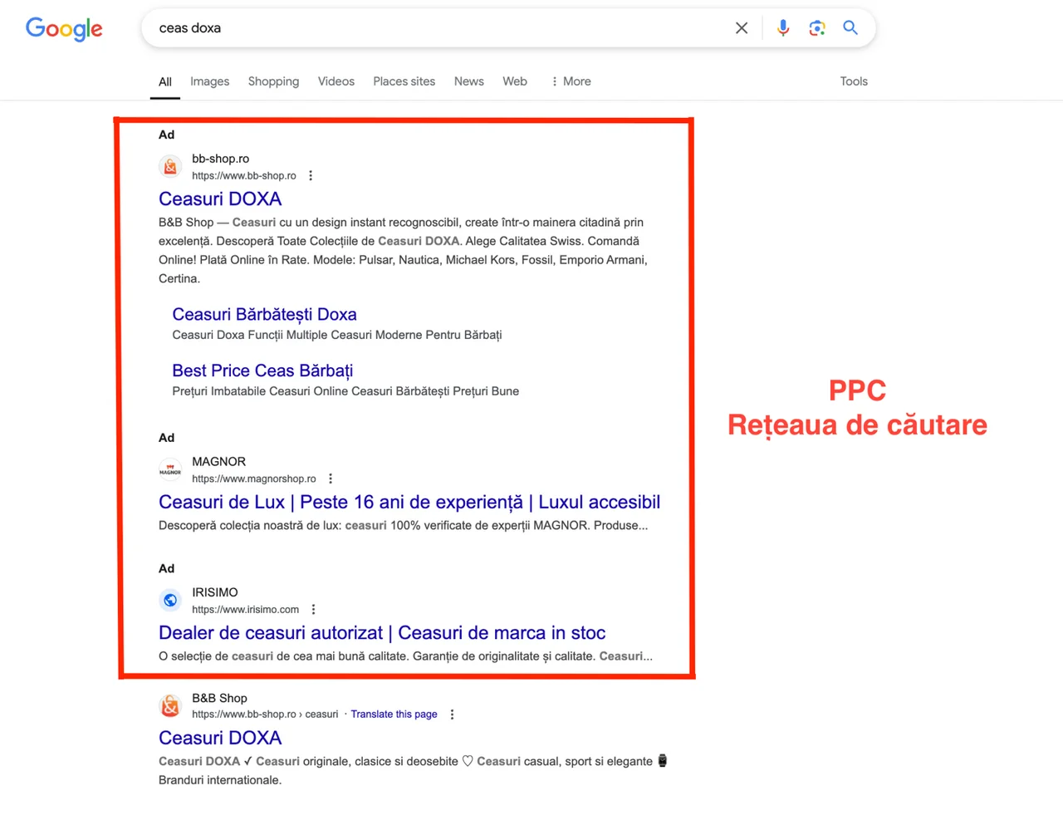The image size is (1063, 820).
Task: Expand the More search filters menu
Action: pyautogui.click(x=571, y=81)
